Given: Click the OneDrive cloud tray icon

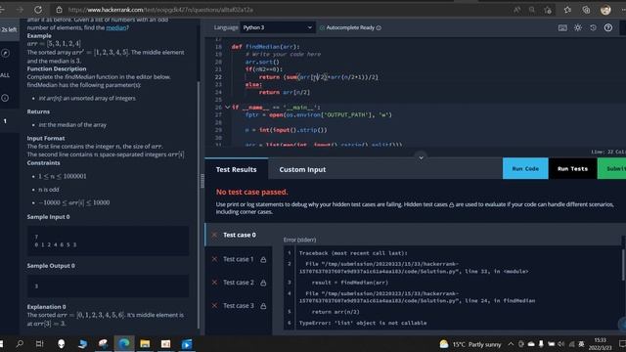Looking at the screenshot, I should 531,344.
